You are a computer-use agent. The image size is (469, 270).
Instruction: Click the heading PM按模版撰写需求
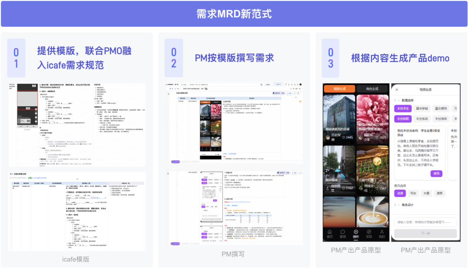(x=234, y=58)
